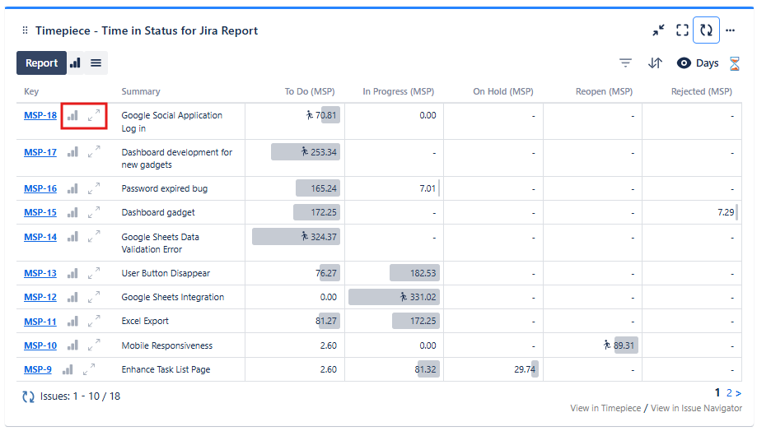Open the filter options icon

626,63
